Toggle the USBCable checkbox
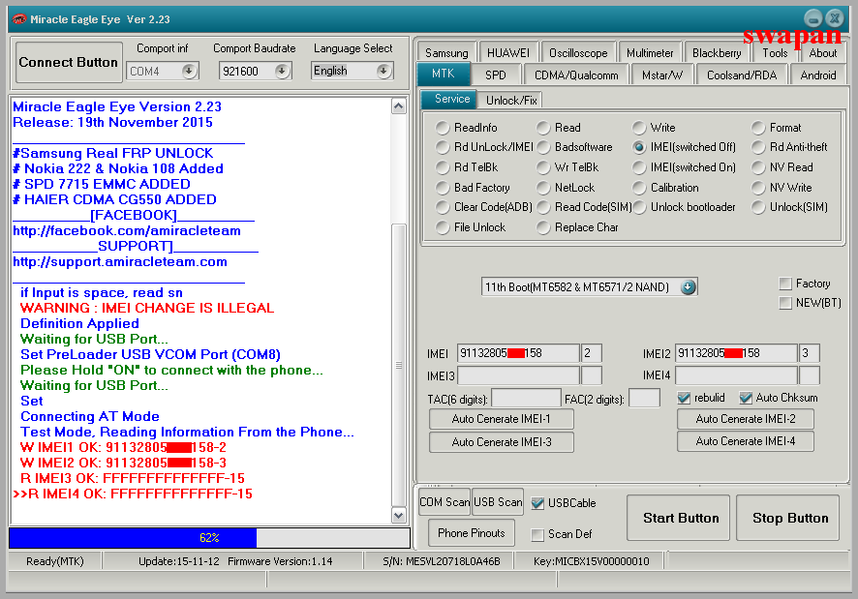The height and width of the screenshot is (599, 858). [537, 503]
